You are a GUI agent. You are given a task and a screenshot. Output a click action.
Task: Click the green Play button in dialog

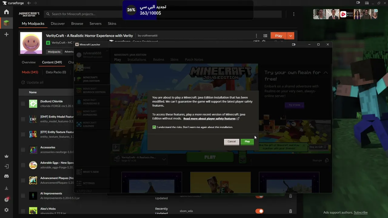[x=247, y=141]
